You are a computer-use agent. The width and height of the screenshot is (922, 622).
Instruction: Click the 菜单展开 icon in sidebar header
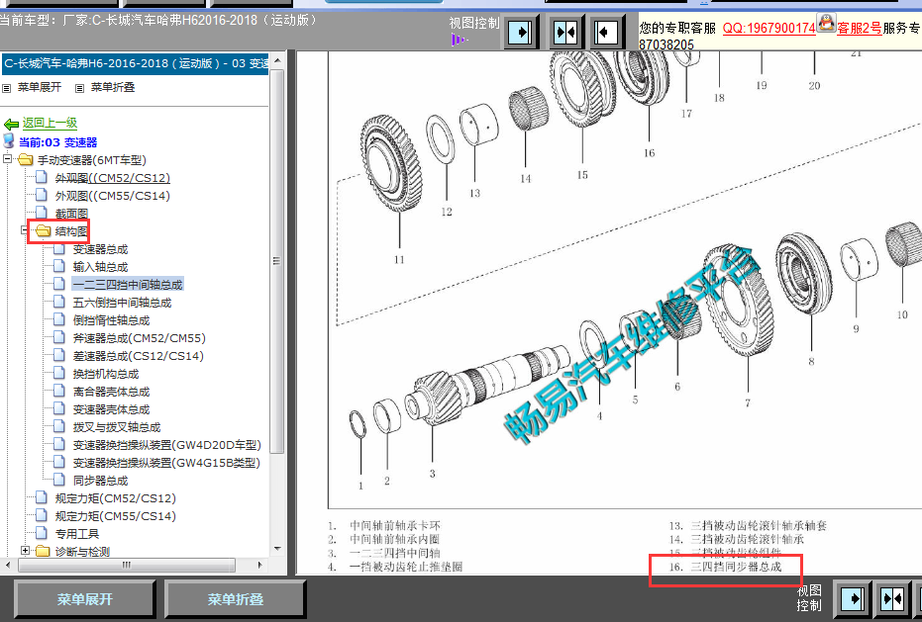pyautogui.click(x=7, y=88)
